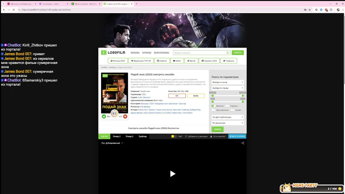345x194 pixels.
Task: Click Есть жалоба? link
Action: pyautogui.click(x=218, y=136)
